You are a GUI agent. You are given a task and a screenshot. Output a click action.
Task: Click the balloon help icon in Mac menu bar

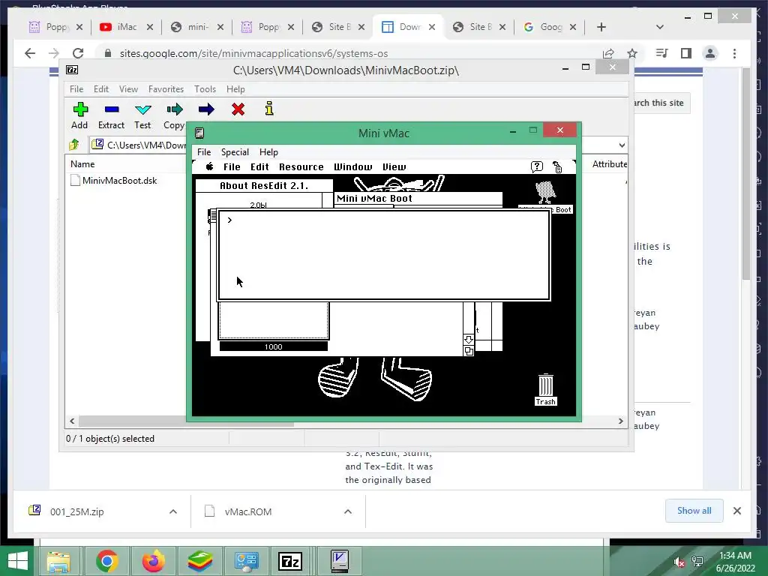click(537, 167)
